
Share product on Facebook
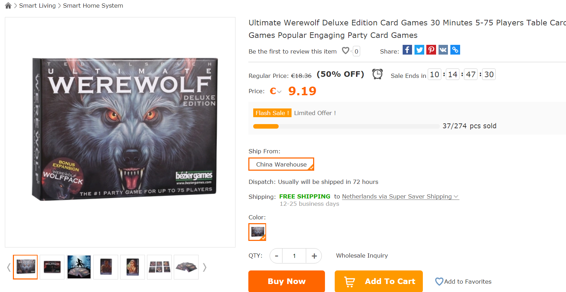point(407,50)
